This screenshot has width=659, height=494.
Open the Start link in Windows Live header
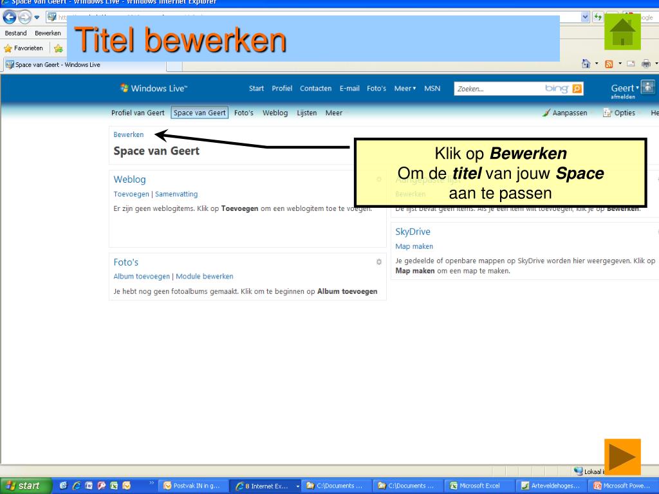coord(256,88)
